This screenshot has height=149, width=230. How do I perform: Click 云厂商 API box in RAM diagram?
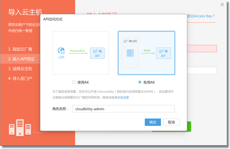click(163, 53)
